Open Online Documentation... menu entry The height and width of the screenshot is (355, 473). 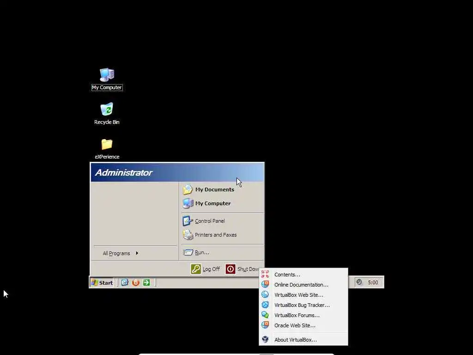click(303, 285)
